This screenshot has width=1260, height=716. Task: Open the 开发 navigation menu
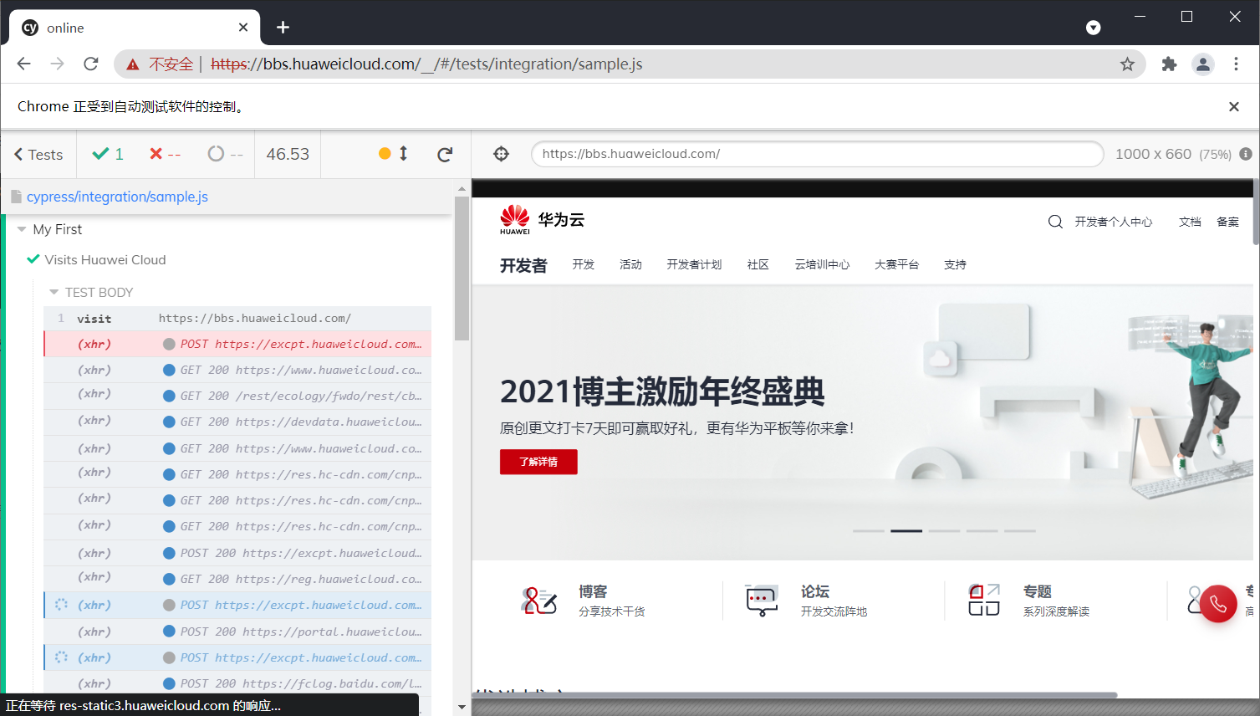click(x=584, y=264)
